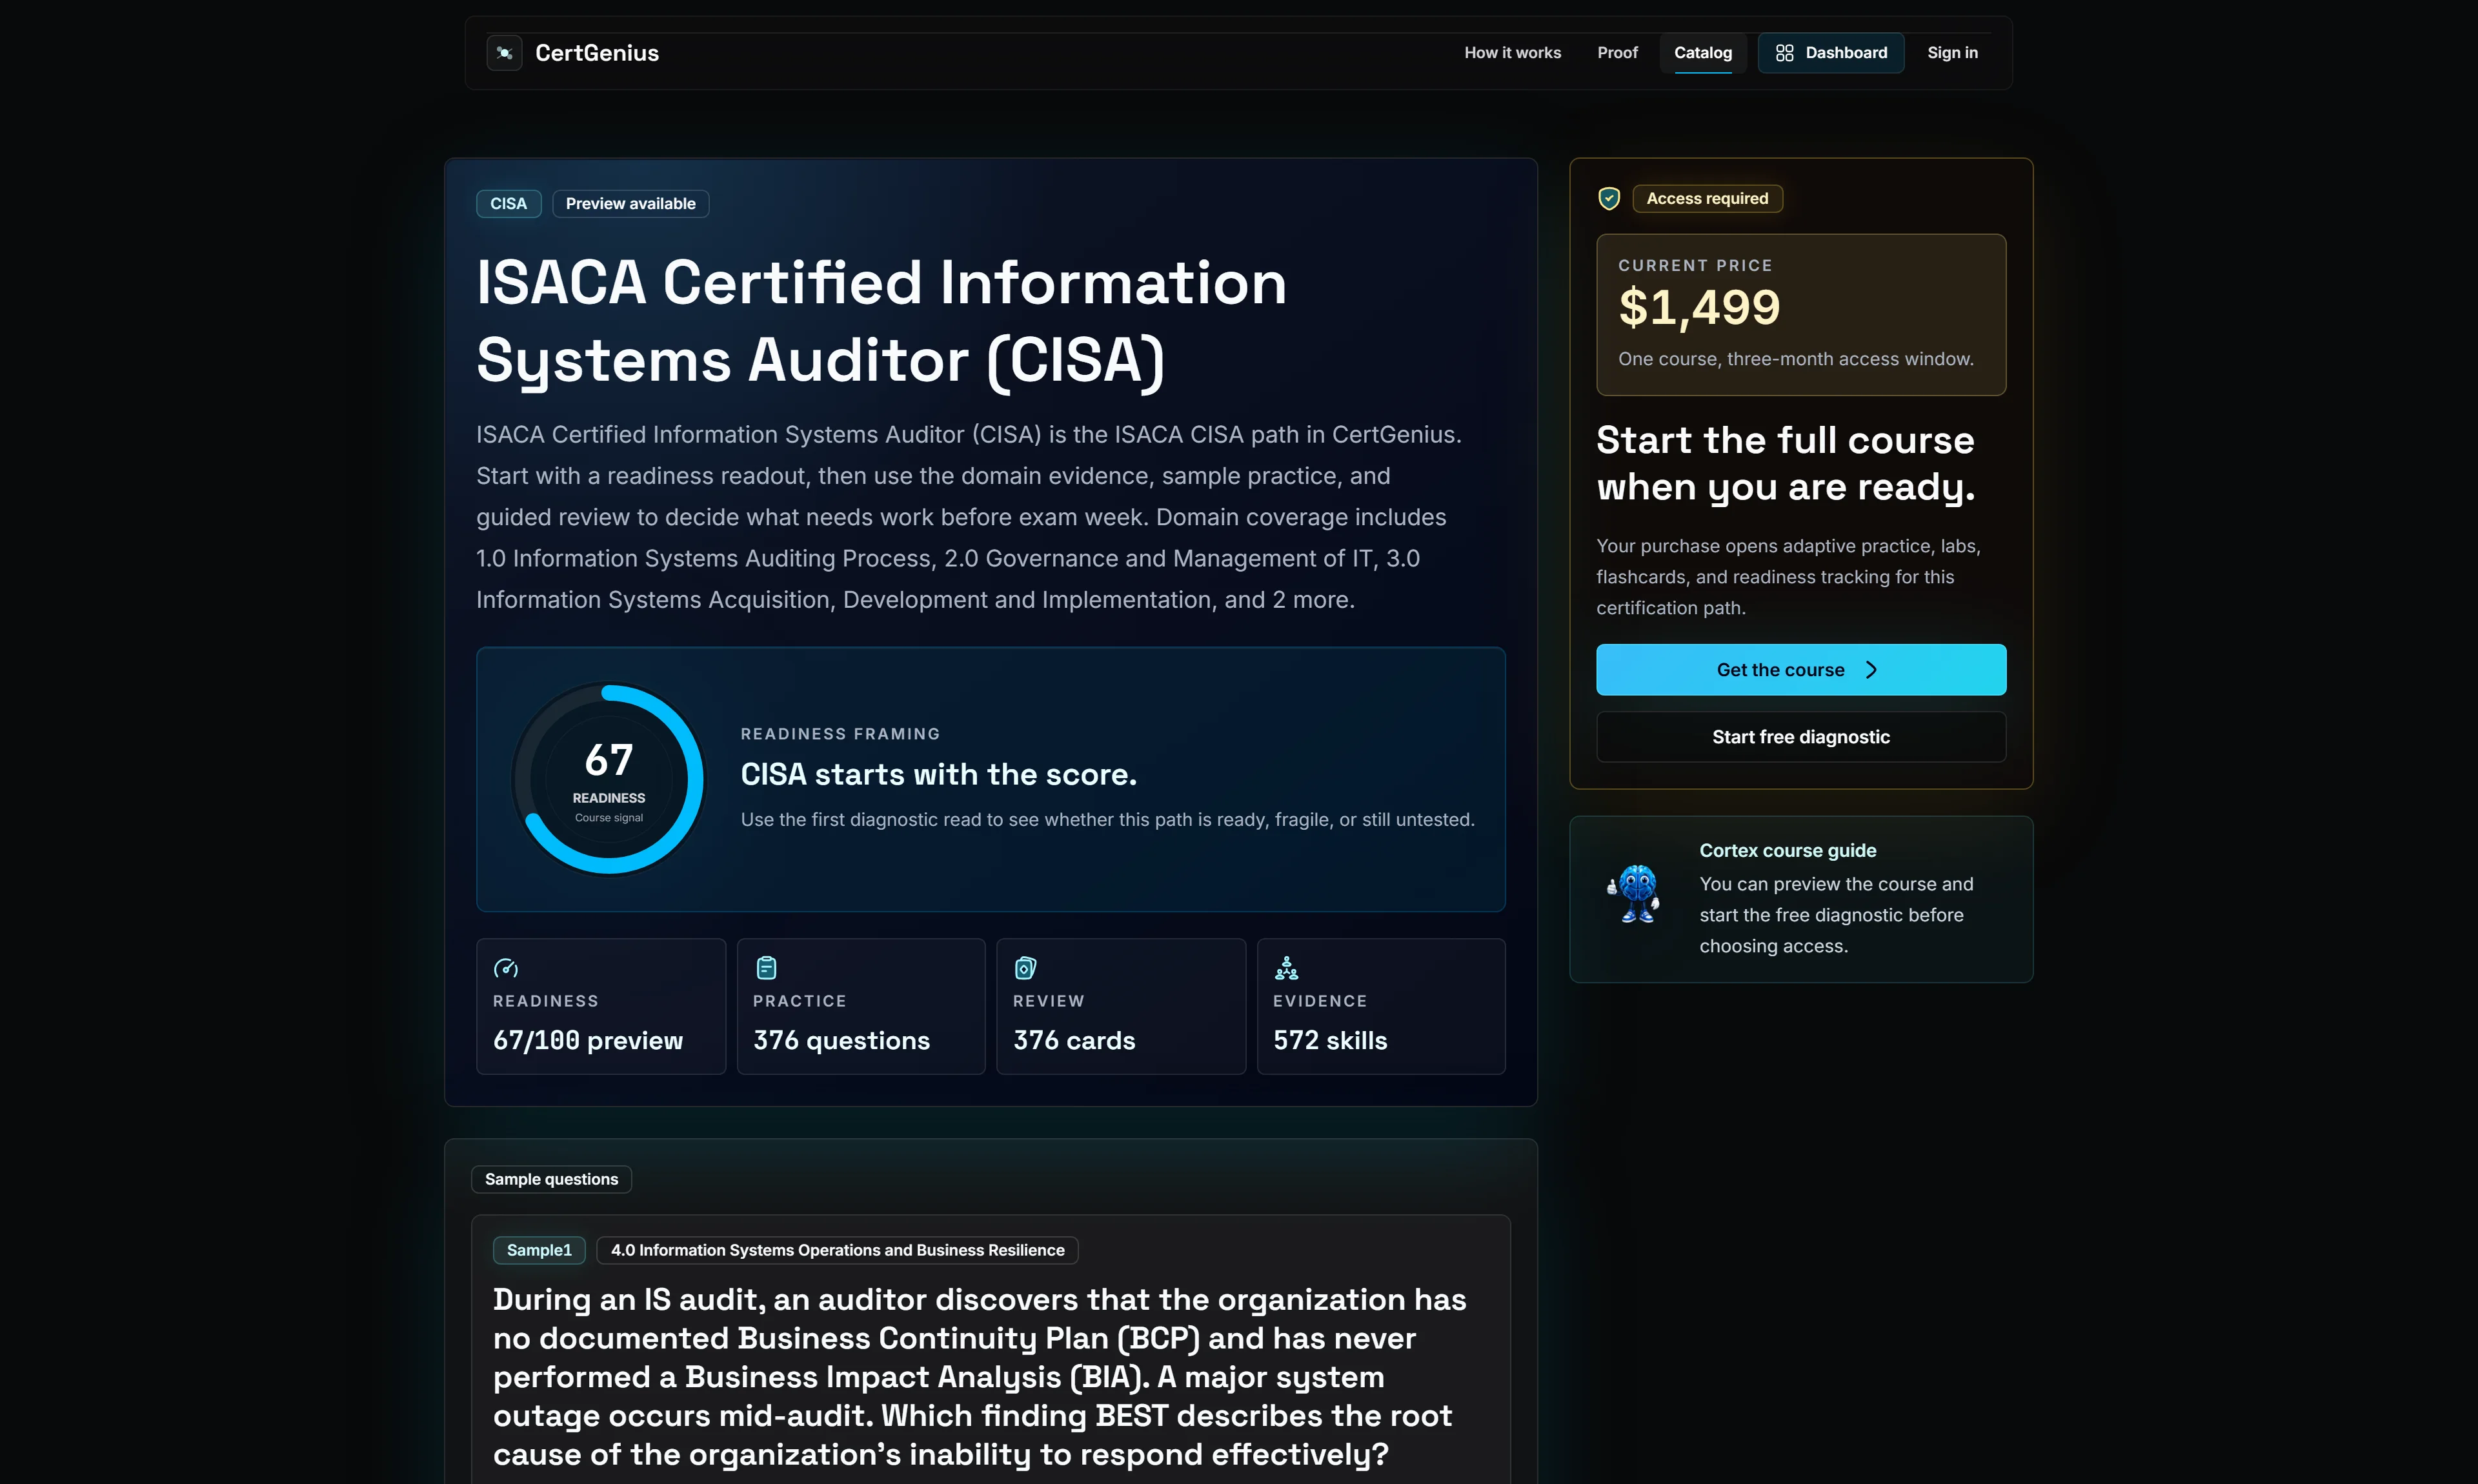The image size is (2478, 1484).
Task: Open the How it works page
Action: [1512, 53]
